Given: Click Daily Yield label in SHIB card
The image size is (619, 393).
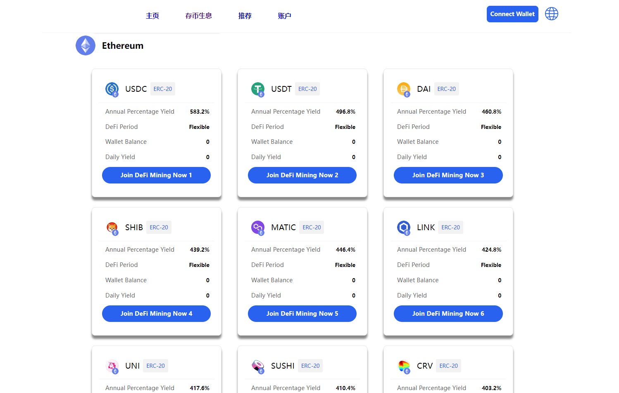Looking at the screenshot, I should click(x=120, y=295).
